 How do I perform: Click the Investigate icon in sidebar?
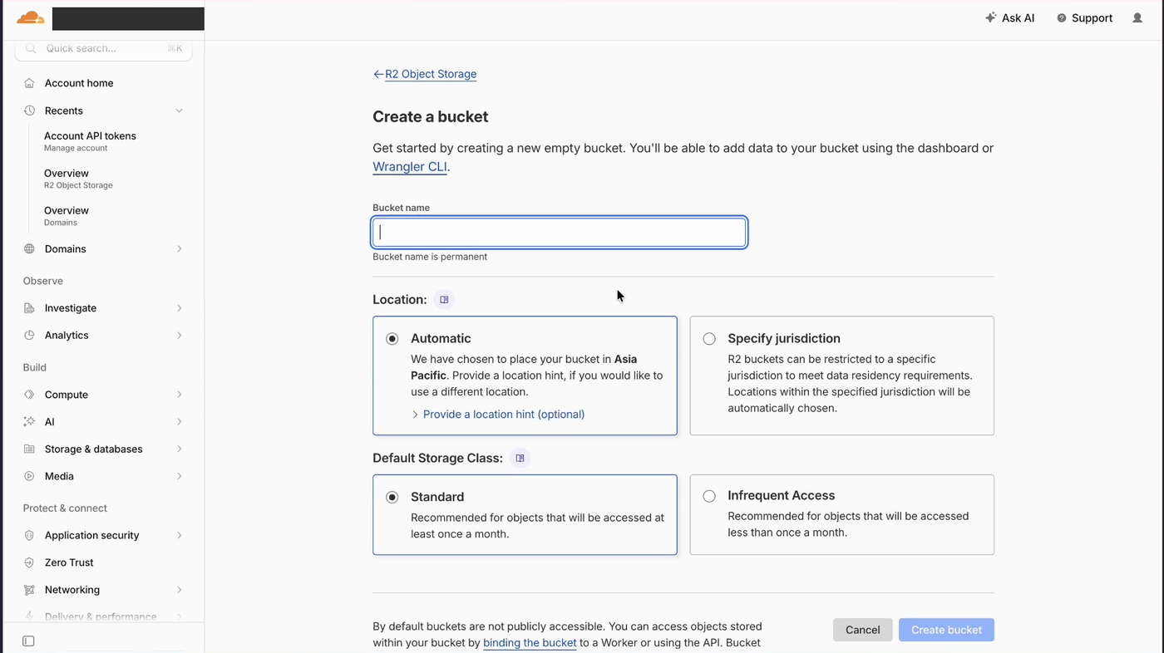click(x=29, y=308)
